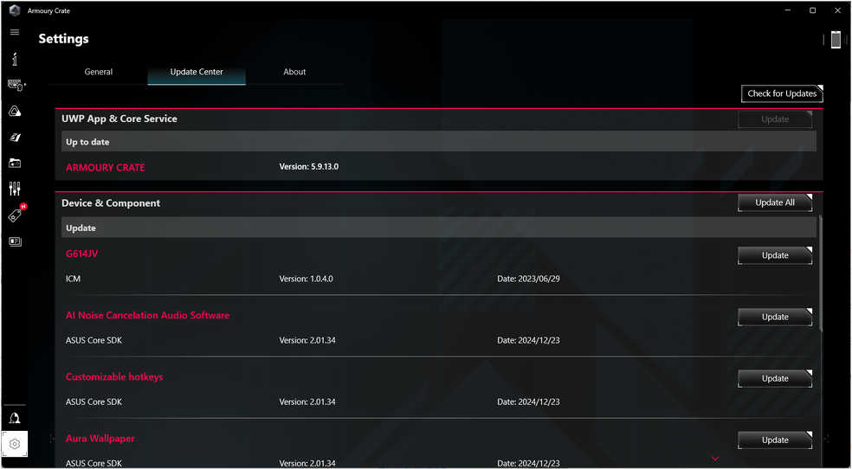The width and height of the screenshot is (852, 469).
Task: Update the G614JV ICM component
Action: [x=775, y=255]
